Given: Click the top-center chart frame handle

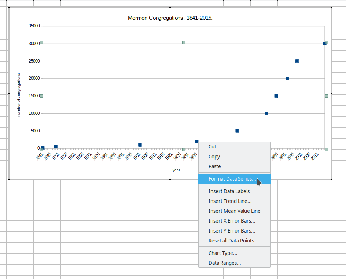Looking at the screenshot, I should click(x=170, y=7).
